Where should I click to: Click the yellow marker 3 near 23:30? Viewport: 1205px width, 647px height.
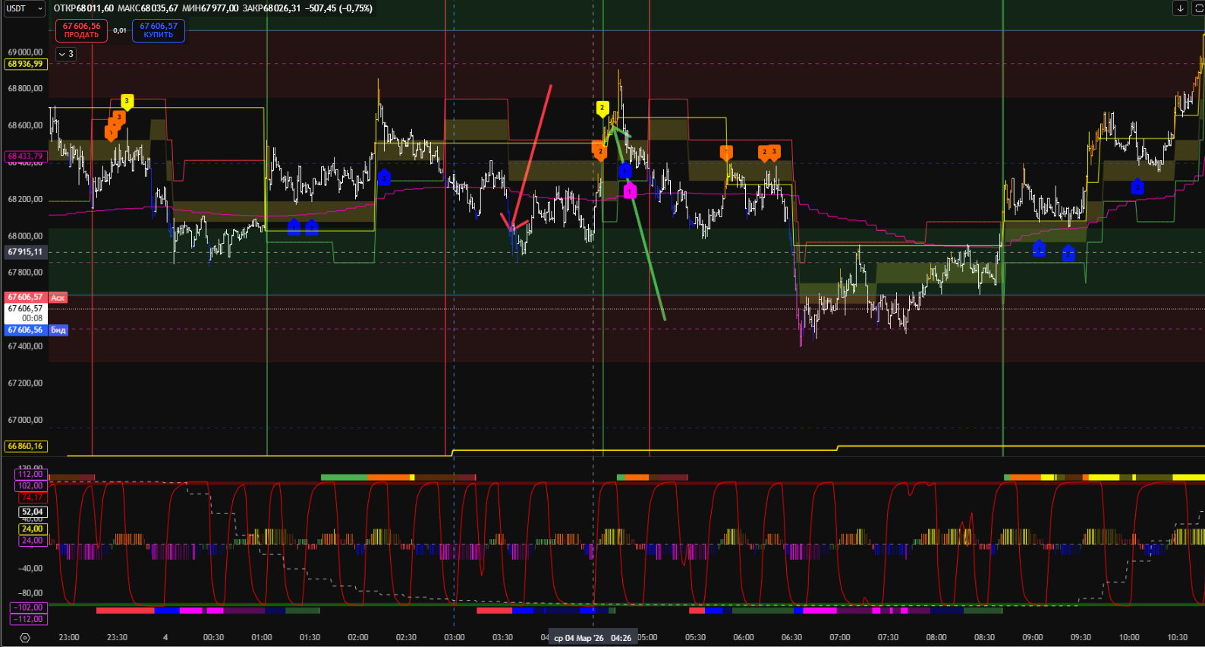click(127, 101)
